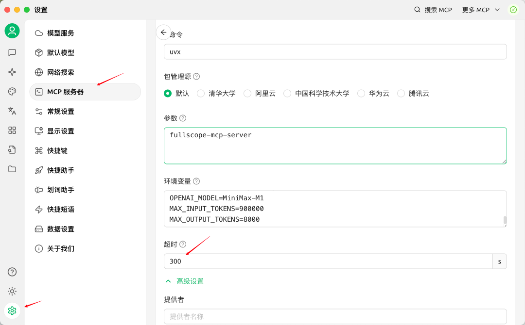525x325 pixels.
Task: Open the 更多 MCP dropdown
Action: (x=480, y=9)
